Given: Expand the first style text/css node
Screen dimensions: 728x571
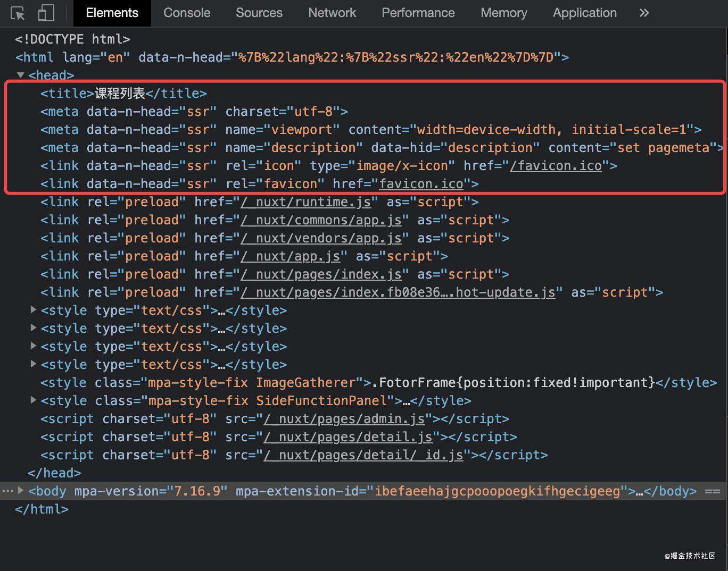Looking at the screenshot, I should [x=34, y=309].
